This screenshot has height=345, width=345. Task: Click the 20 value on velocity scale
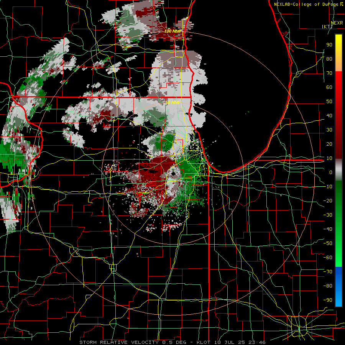(329, 144)
